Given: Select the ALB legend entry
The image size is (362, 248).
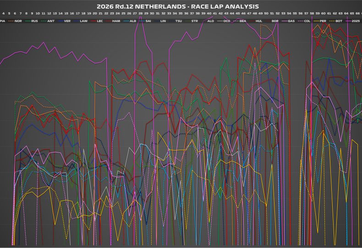Looking at the screenshot, I should pyautogui.click(x=130, y=21).
